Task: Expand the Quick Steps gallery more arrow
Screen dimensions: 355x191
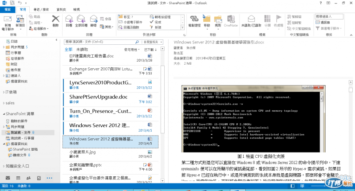Action: [182, 27]
